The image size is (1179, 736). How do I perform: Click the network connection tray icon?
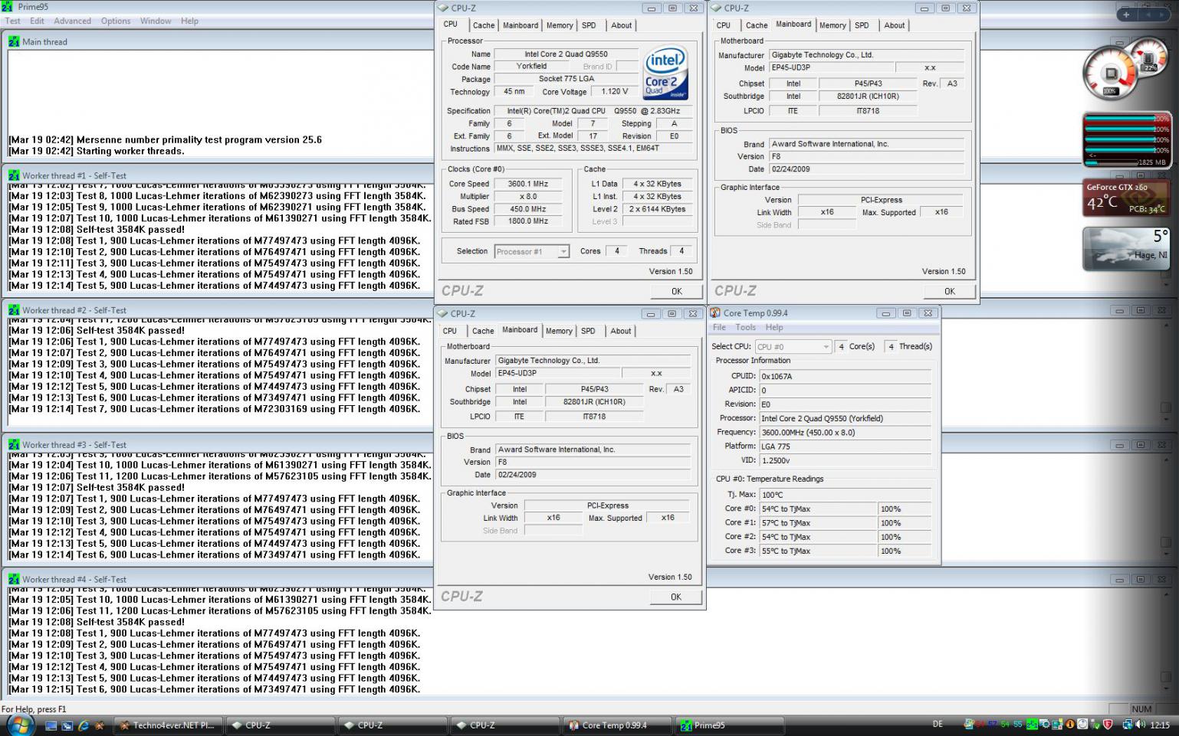[x=1128, y=725]
